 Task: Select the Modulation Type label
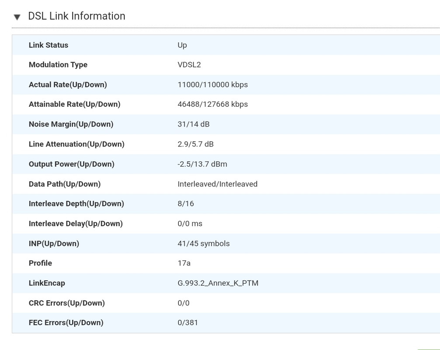pos(58,65)
